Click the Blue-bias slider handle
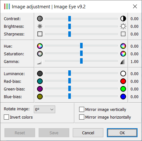142x141 pixels. 70,96
